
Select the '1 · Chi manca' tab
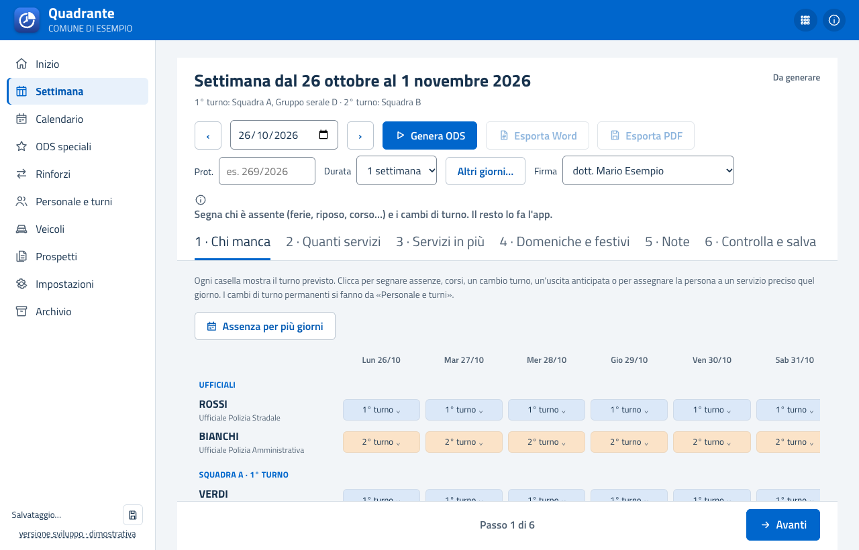232,241
